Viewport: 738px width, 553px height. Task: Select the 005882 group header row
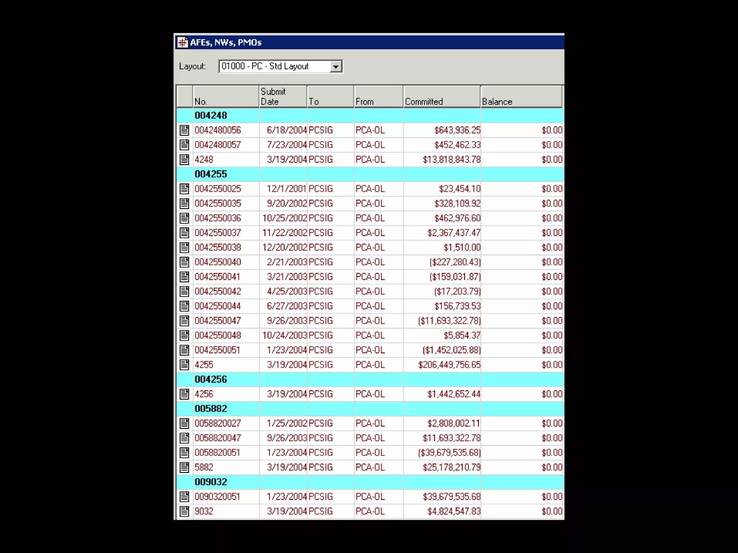pyautogui.click(x=211, y=409)
